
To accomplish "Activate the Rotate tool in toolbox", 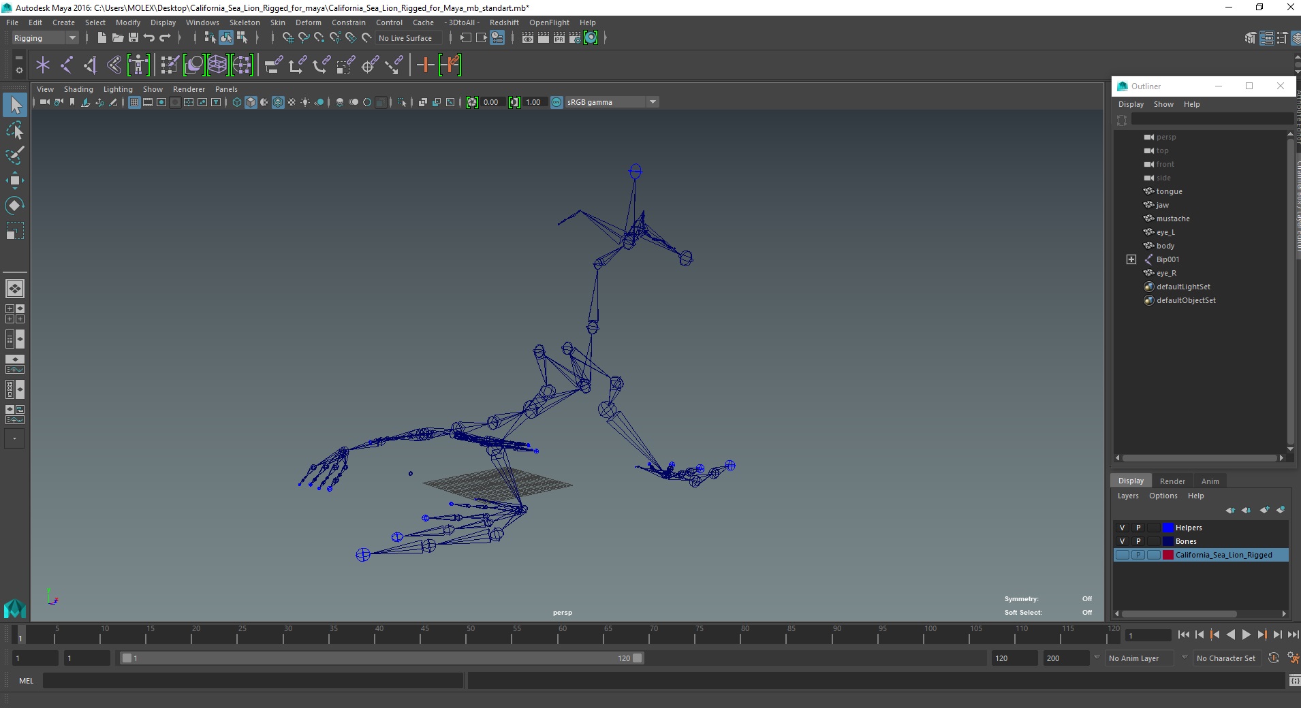I will 15,206.
